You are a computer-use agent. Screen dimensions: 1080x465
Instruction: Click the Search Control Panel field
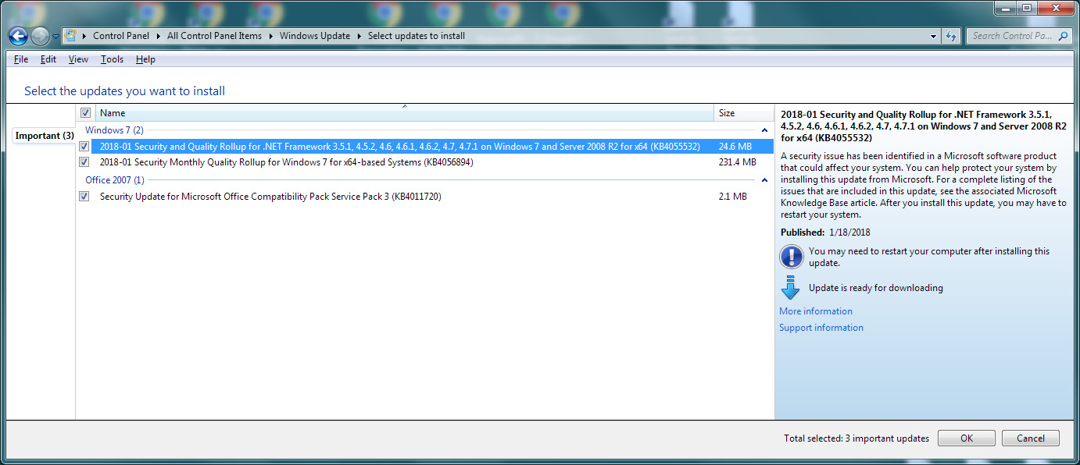tap(1011, 36)
